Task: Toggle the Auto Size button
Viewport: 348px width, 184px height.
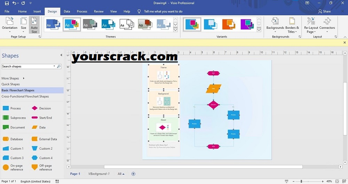Action: 34,25
